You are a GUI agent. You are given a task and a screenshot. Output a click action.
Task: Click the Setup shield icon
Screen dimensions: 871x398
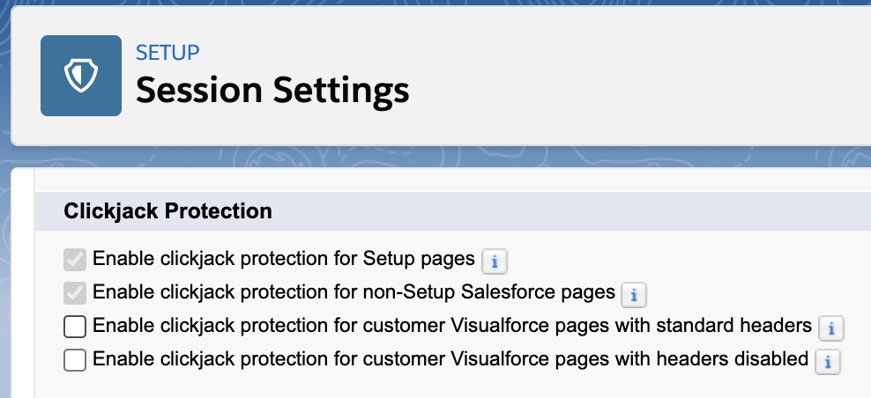point(81,76)
